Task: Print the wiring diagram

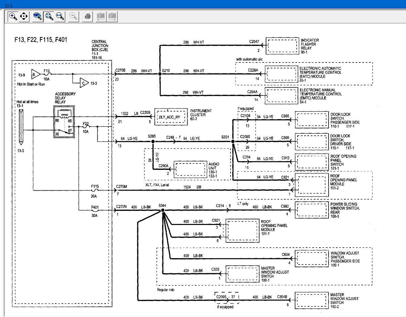Action: [87, 16]
